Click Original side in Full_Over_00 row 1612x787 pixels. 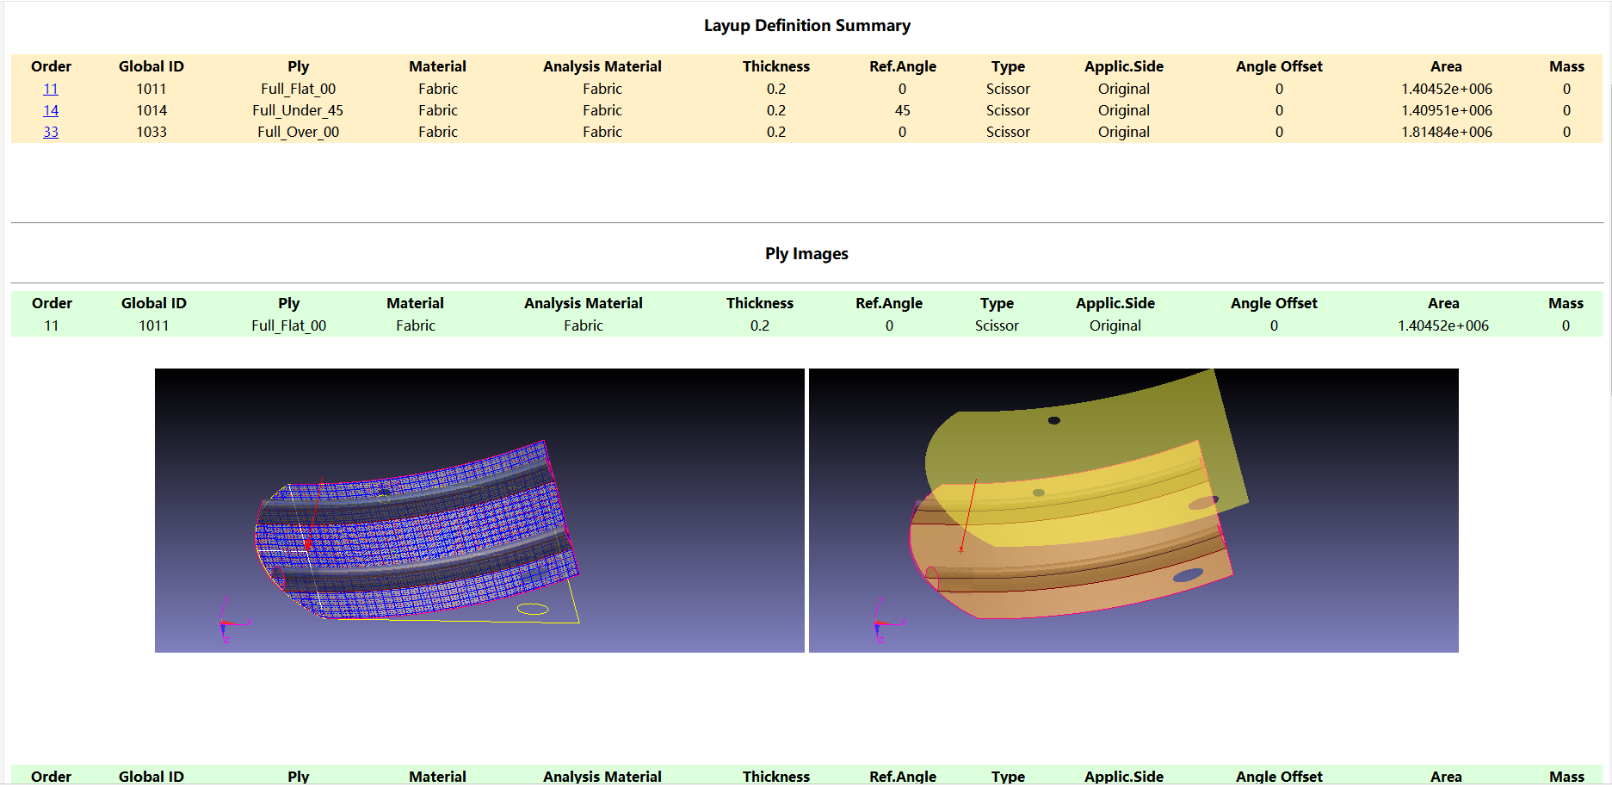(x=1124, y=132)
